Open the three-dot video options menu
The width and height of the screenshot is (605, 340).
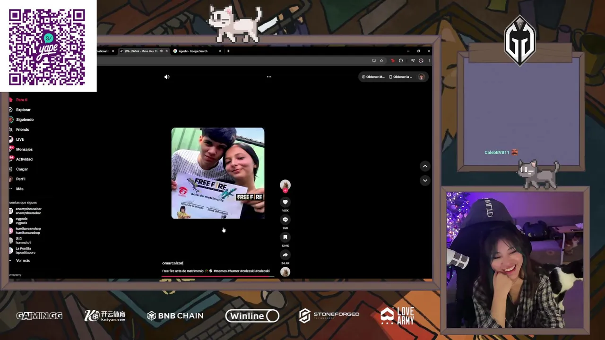tap(269, 76)
